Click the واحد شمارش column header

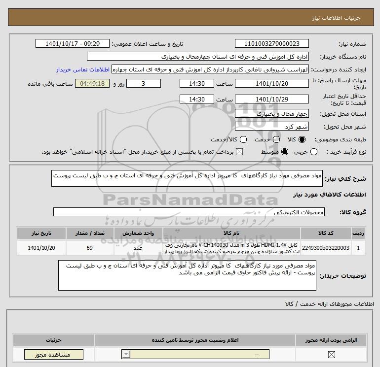click(138, 233)
